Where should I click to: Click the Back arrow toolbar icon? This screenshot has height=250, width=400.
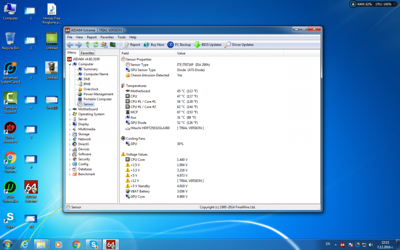click(70, 45)
